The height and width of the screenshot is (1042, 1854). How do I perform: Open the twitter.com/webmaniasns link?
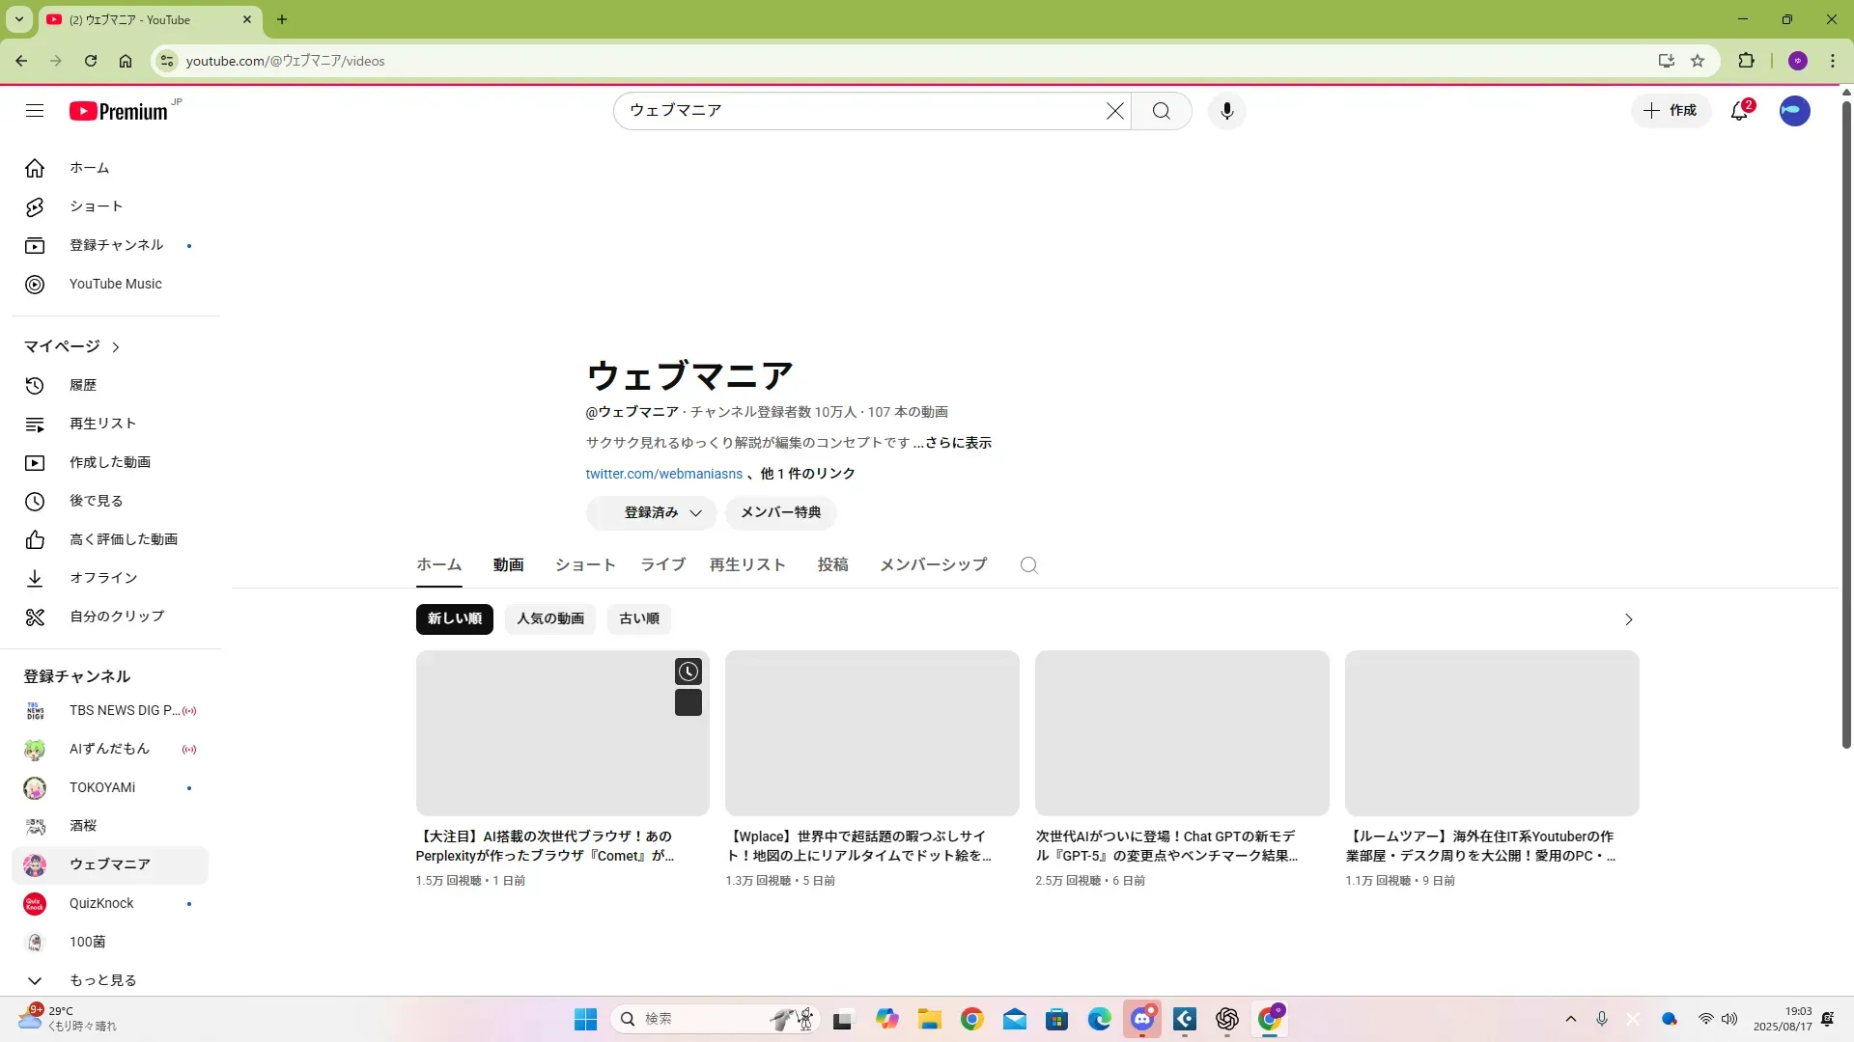pyautogui.click(x=663, y=474)
